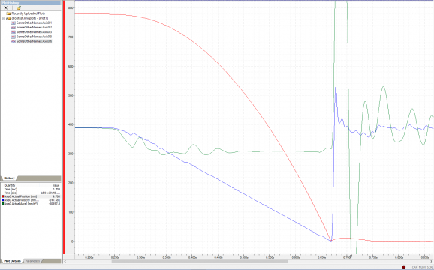This screenshot has width=434, height=270.
Task: Click the red status indicator in status bar
Action: (x=404, y=267)
